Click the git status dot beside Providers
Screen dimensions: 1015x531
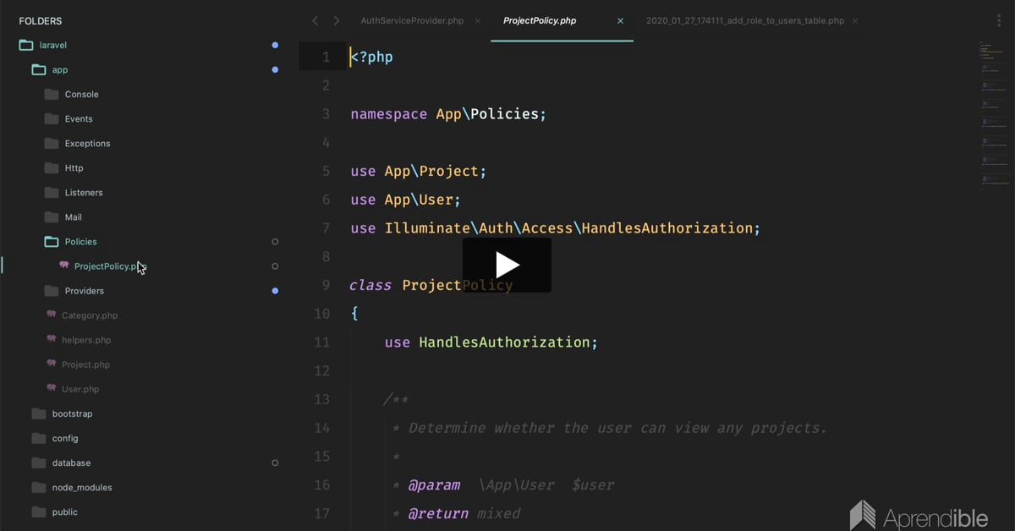point(275,290)
